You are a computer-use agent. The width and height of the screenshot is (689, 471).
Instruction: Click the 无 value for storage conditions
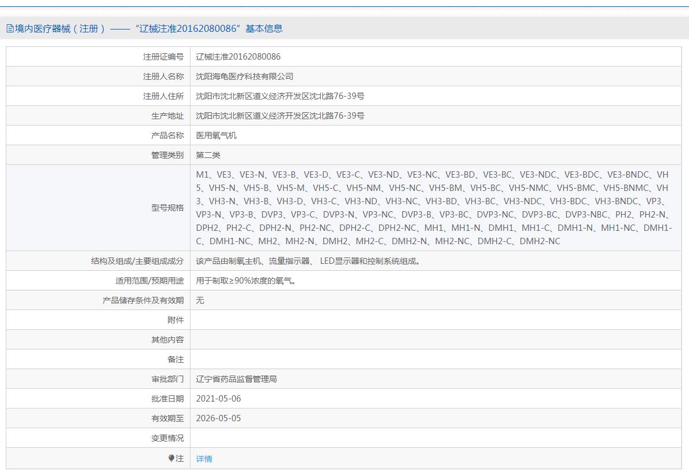(x=200, y=300)
